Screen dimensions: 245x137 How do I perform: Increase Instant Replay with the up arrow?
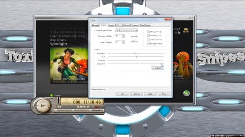click(x=123, y=41)
